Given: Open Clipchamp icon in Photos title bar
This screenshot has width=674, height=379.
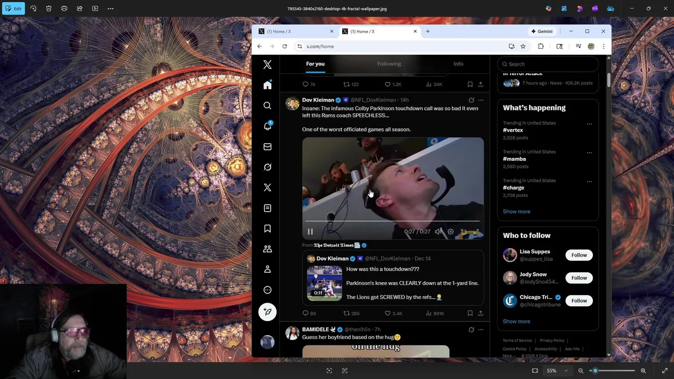Looking at the screenshot, I should coord(595,8).
